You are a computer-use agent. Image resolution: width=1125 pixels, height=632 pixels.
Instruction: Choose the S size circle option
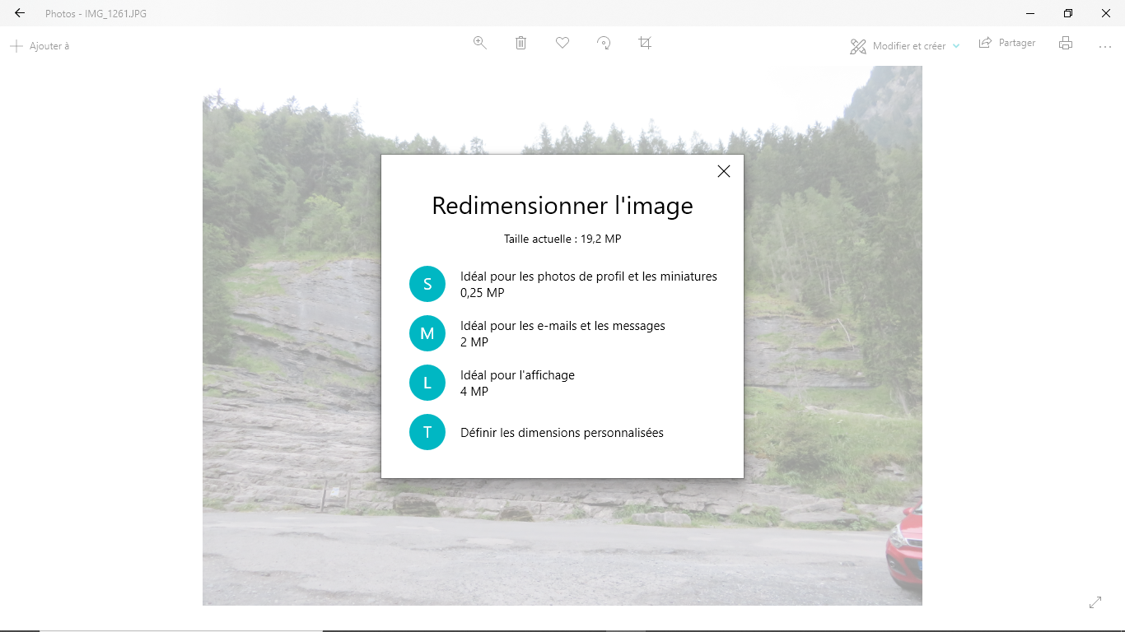427,285
